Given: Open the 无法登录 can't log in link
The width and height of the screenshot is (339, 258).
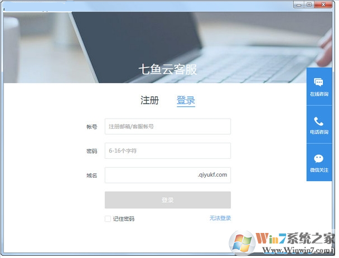Looking at the screenshot, I should pyautogui.click(x=220, y=218).
